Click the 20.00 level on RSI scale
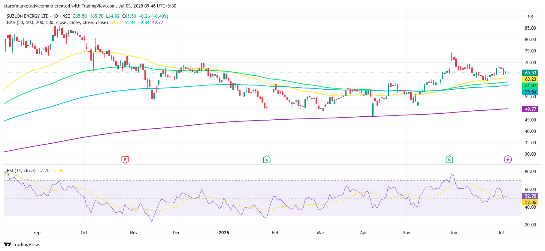 click(530, 225)
